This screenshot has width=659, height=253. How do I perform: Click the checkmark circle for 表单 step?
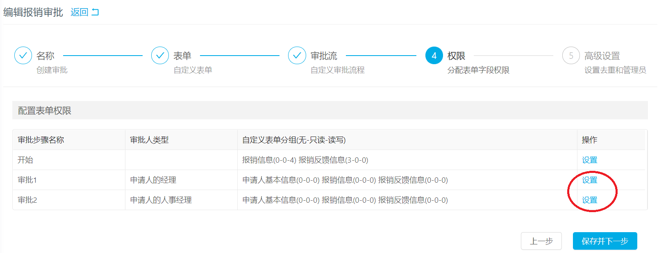coord(160,56)
